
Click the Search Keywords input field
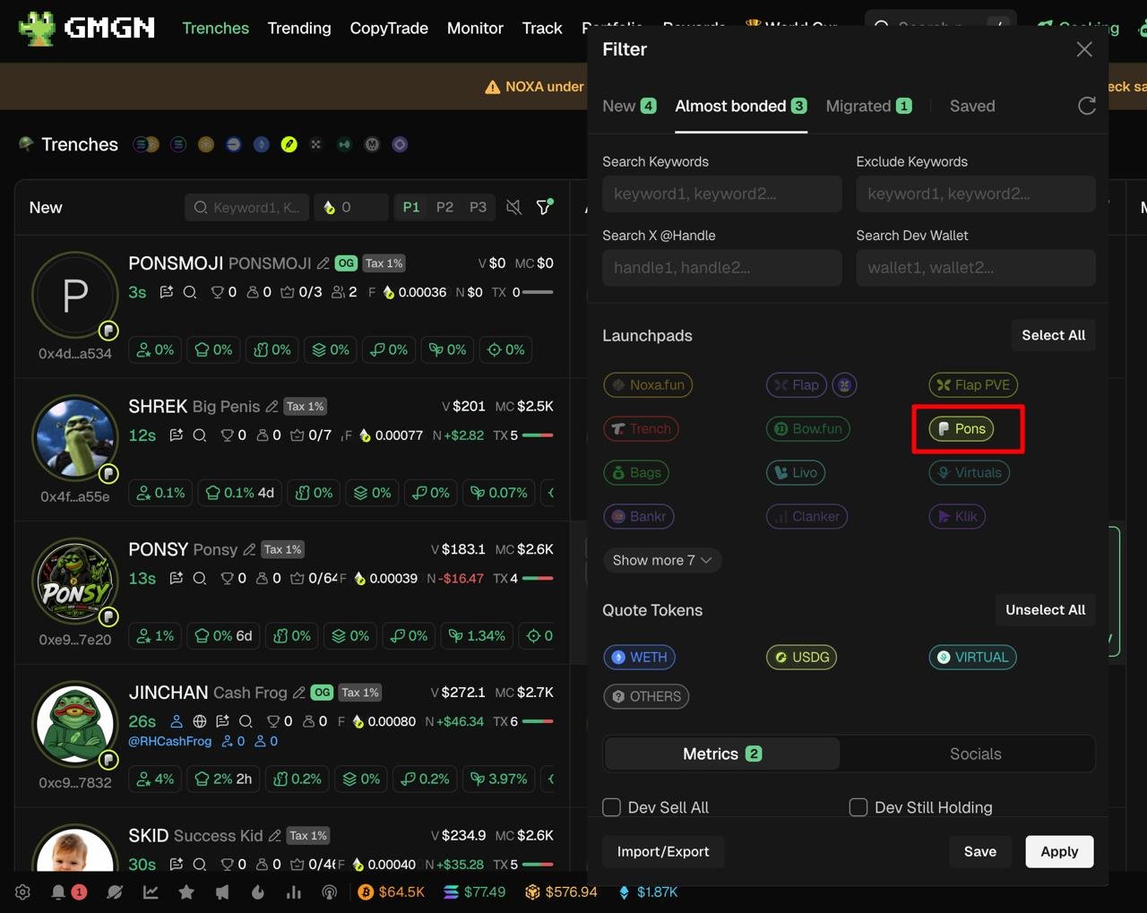pos(722,194)
